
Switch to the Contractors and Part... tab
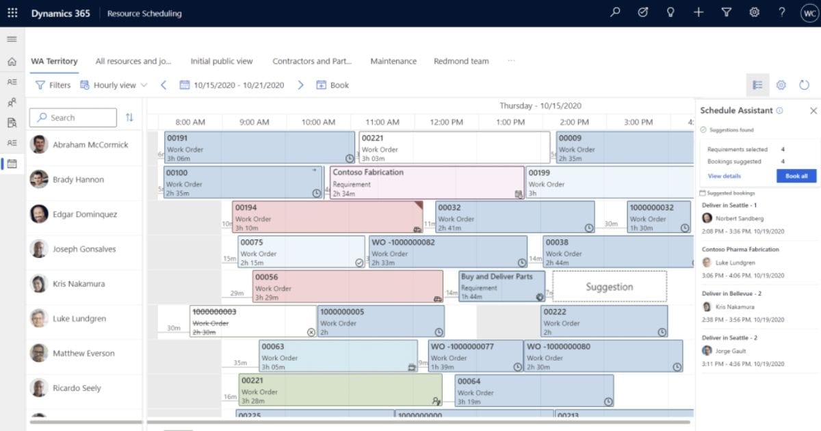click(x=312, y=61)
